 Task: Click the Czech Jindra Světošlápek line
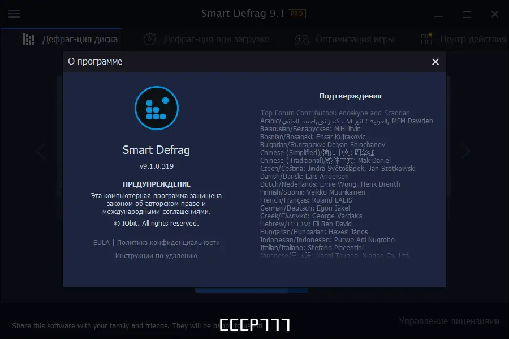(338, 169)
